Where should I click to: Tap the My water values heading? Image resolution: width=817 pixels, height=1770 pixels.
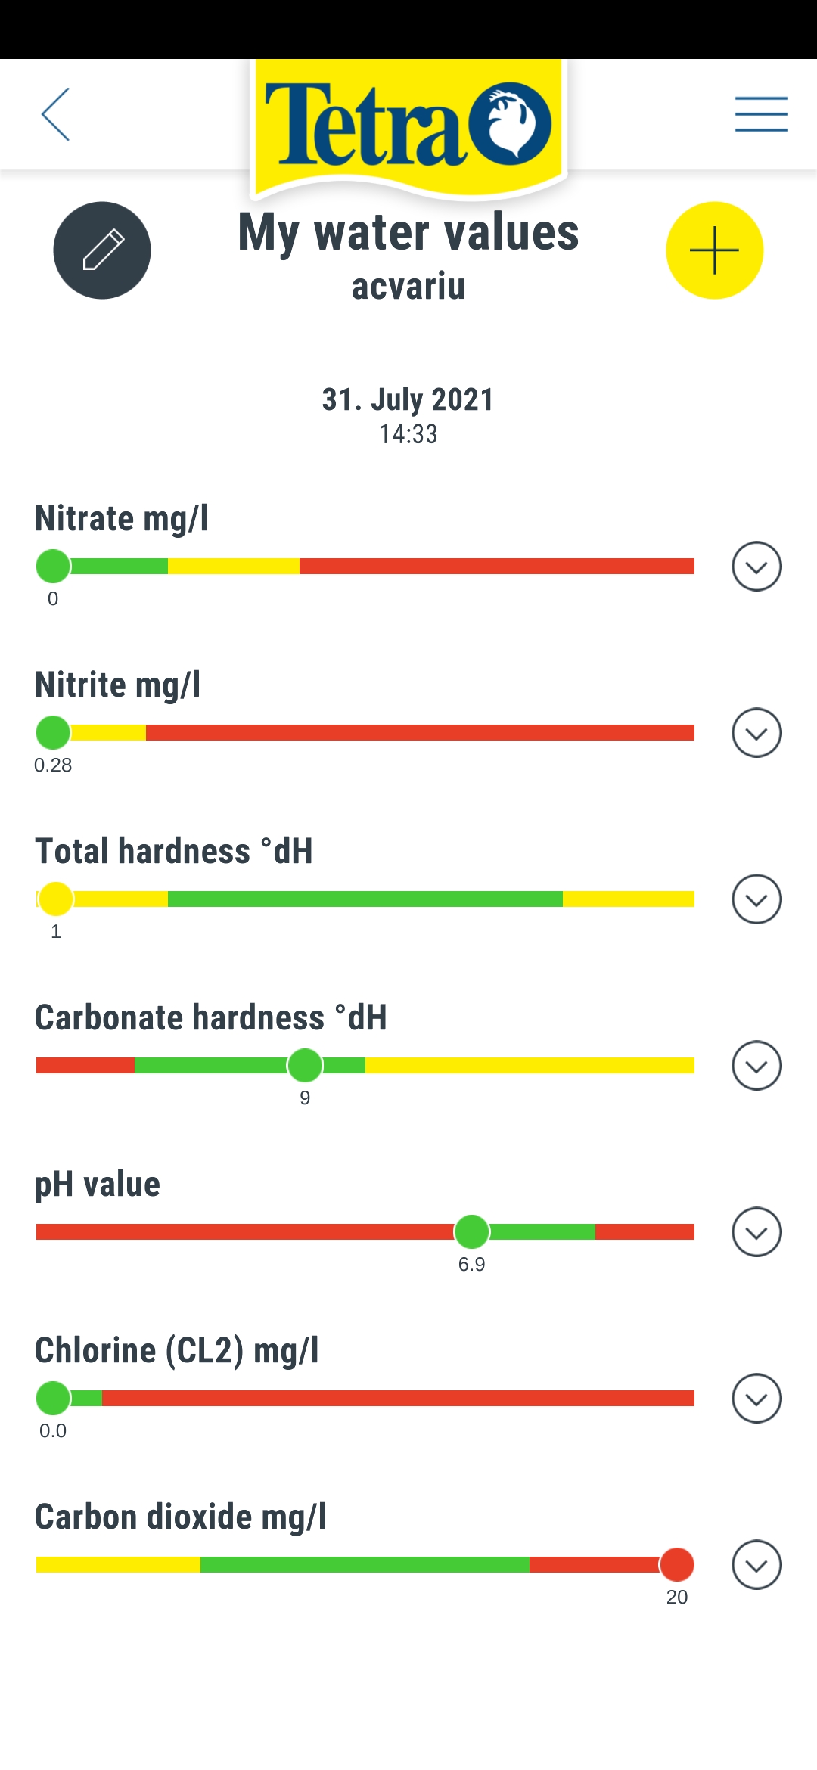pos(408,232)
